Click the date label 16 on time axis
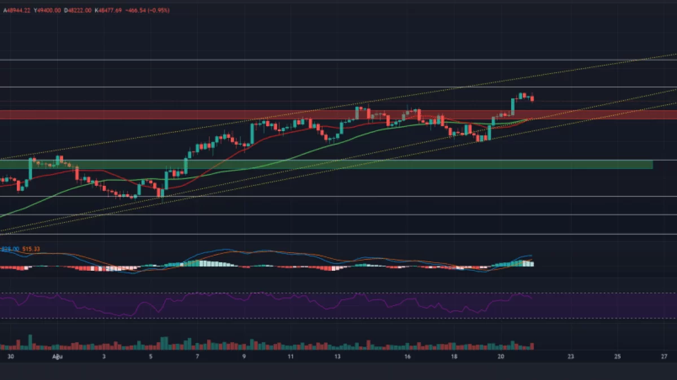 click(x=407, y=356)
